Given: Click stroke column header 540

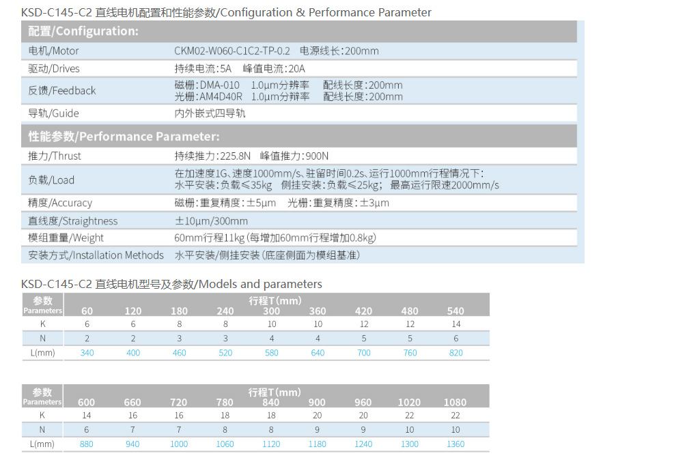Looking at the screenshot, I should (x=456, y=311).
